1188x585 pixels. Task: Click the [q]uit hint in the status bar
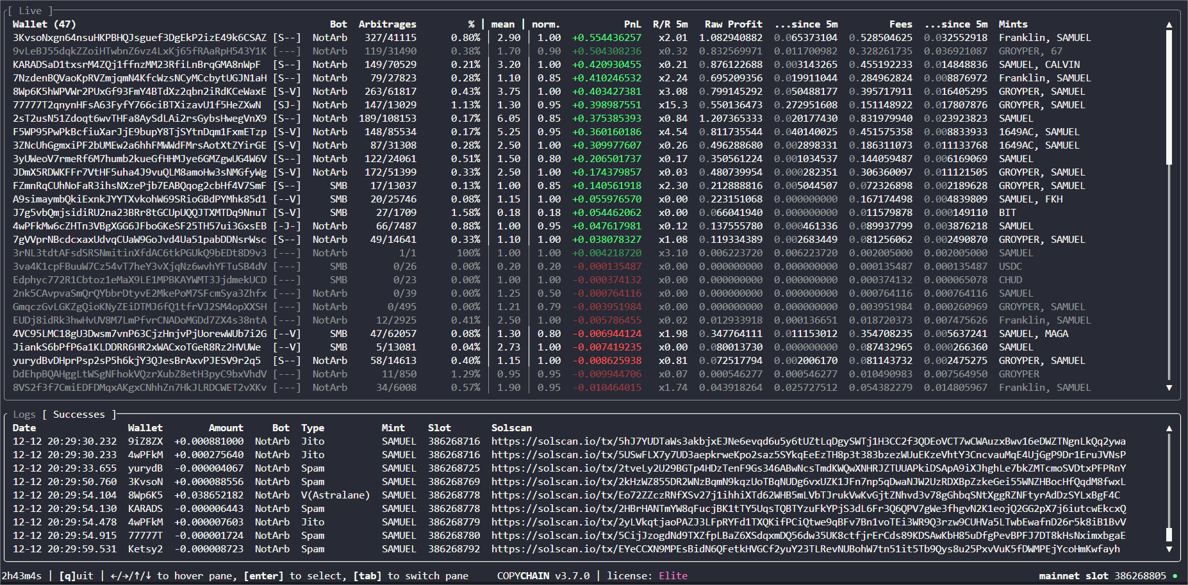click(77, 576)
